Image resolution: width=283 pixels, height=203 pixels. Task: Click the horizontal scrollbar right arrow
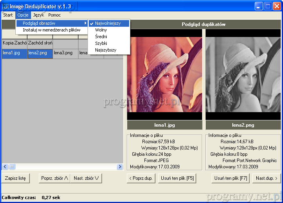tap(120, 167)
